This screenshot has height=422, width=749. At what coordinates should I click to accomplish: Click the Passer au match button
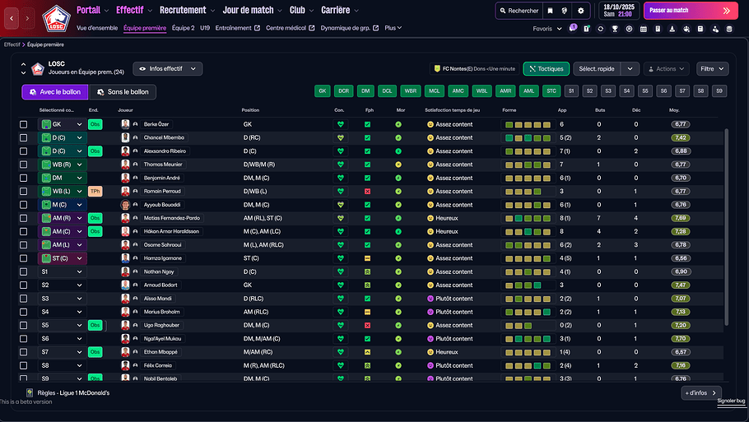[x=691, y=11]
